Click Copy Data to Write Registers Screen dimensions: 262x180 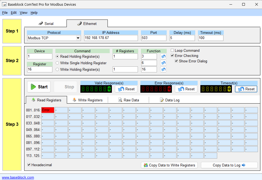point(169,165)
